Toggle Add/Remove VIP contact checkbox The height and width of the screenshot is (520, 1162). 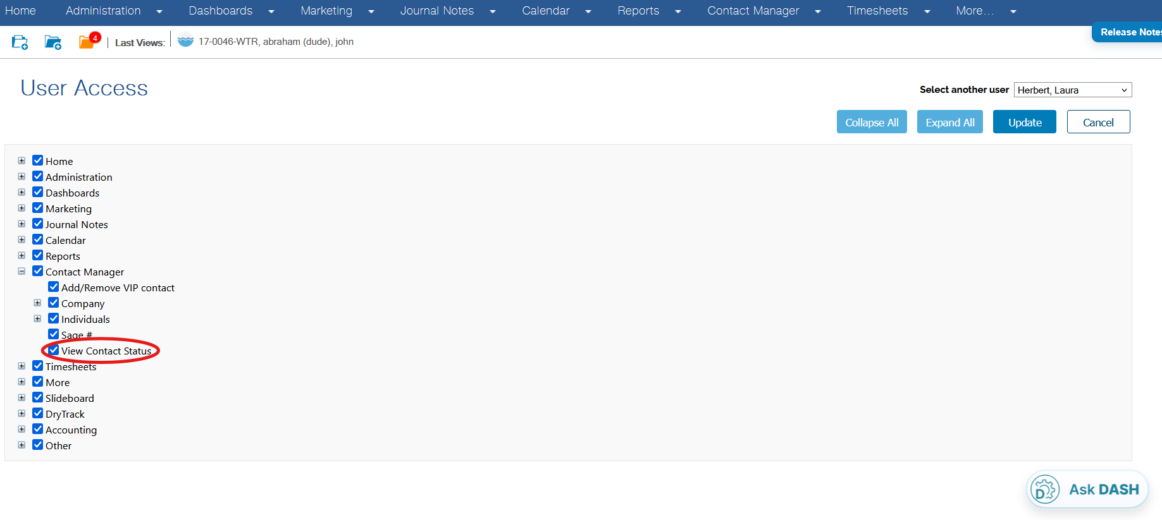54,287
